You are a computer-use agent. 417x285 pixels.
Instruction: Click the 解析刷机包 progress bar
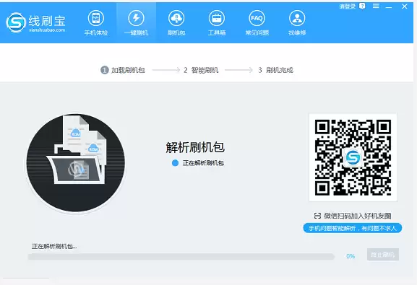coord(181,256)
